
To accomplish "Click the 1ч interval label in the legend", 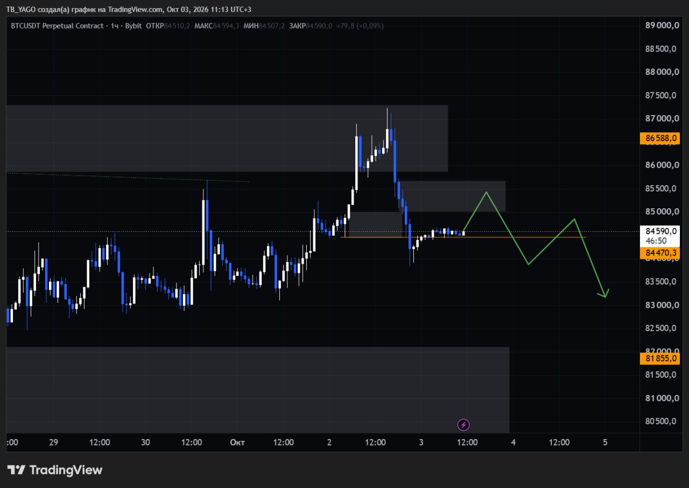I will [x=115, y=26].
